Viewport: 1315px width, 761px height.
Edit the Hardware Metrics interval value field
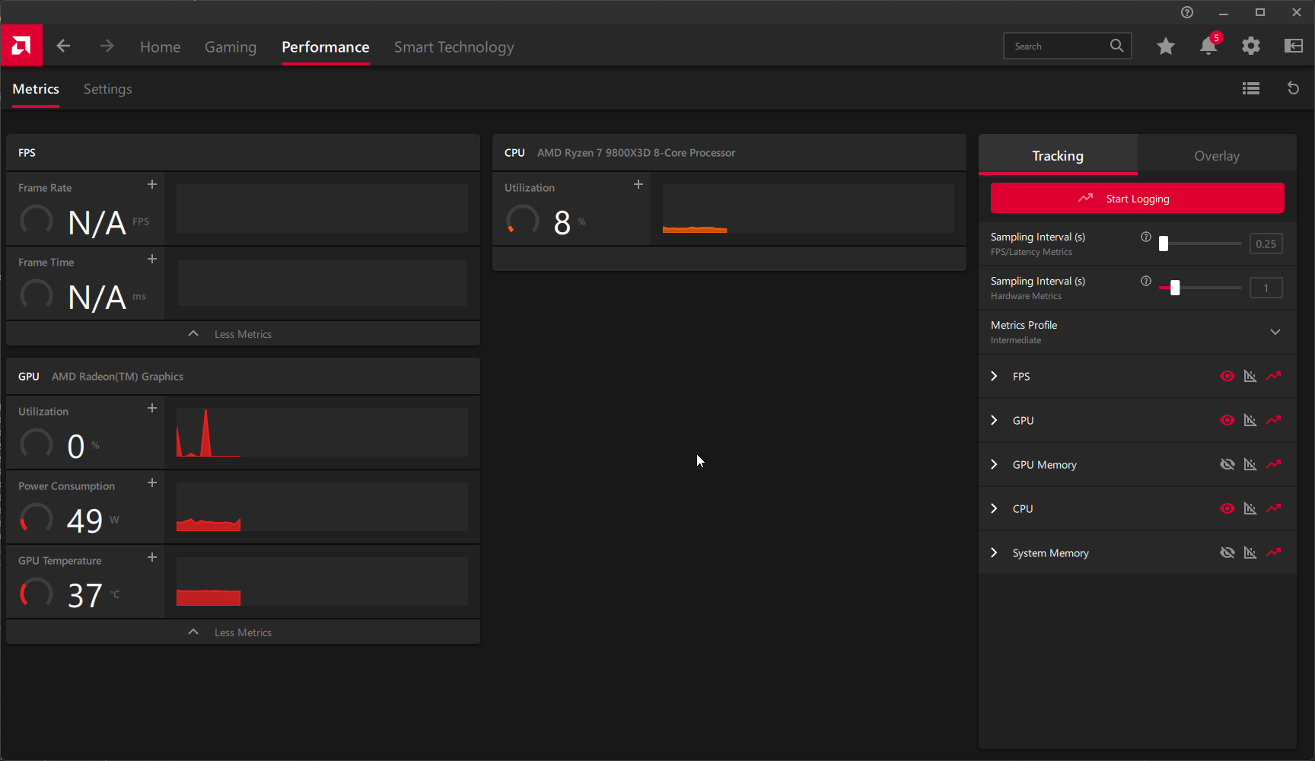1266,288
